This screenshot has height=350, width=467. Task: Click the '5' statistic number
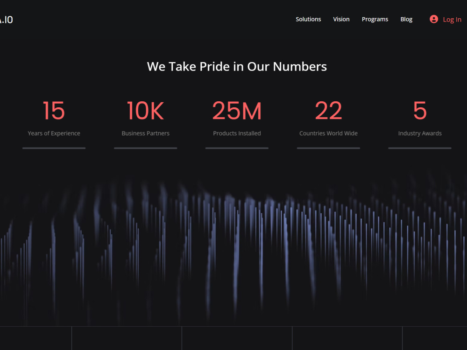pyautogui.click(x=420, y=111)
